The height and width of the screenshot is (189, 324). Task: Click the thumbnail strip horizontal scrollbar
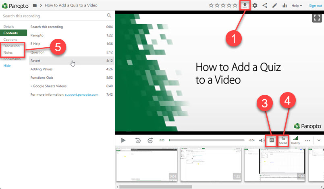click(x=156, y=187)
